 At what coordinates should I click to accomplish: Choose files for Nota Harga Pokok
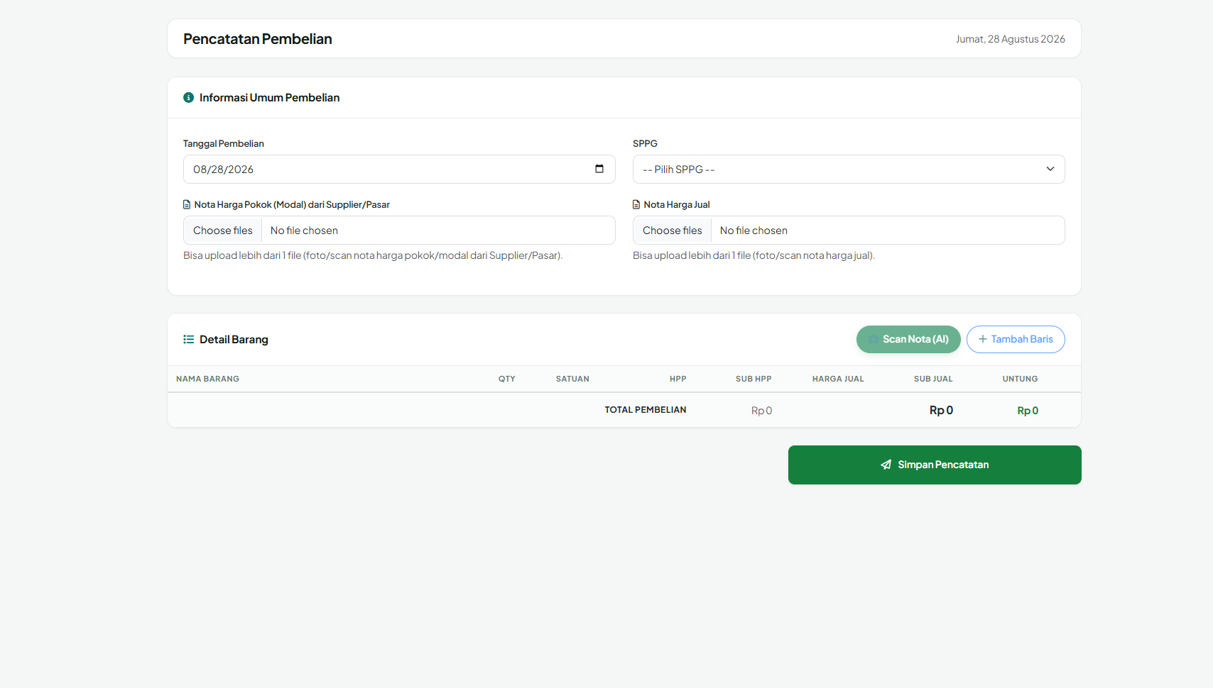pyautogui.click(x=223, y=231)
